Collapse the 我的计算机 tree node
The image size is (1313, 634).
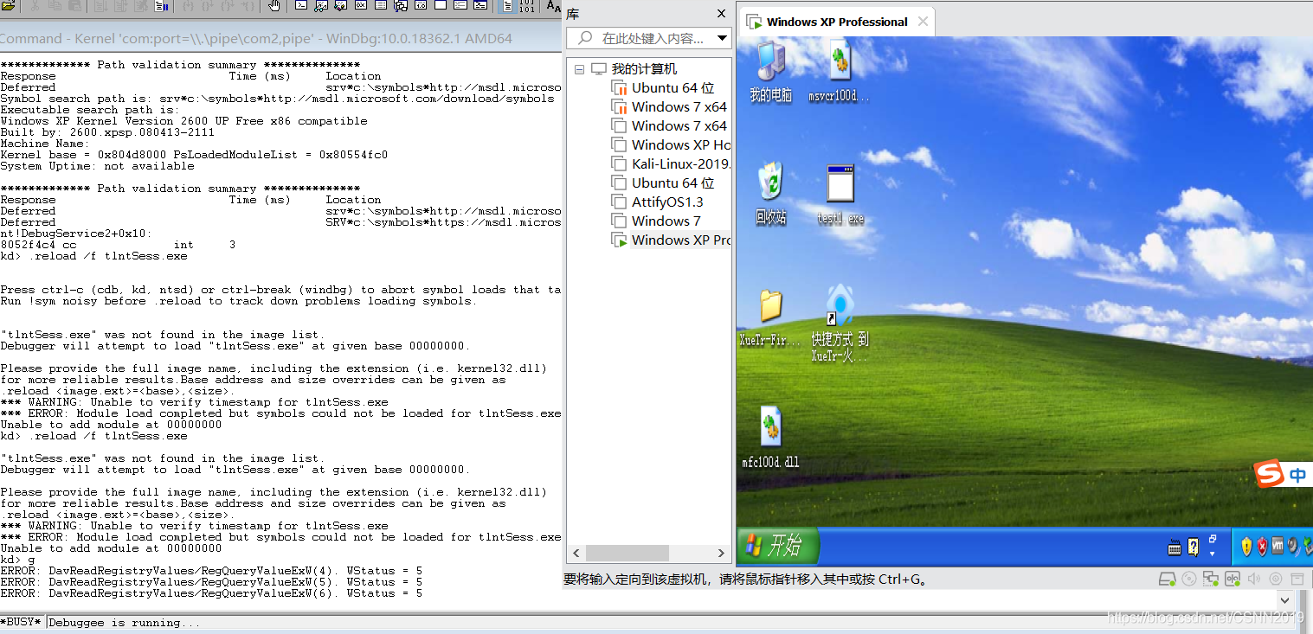tap(578, 69)
